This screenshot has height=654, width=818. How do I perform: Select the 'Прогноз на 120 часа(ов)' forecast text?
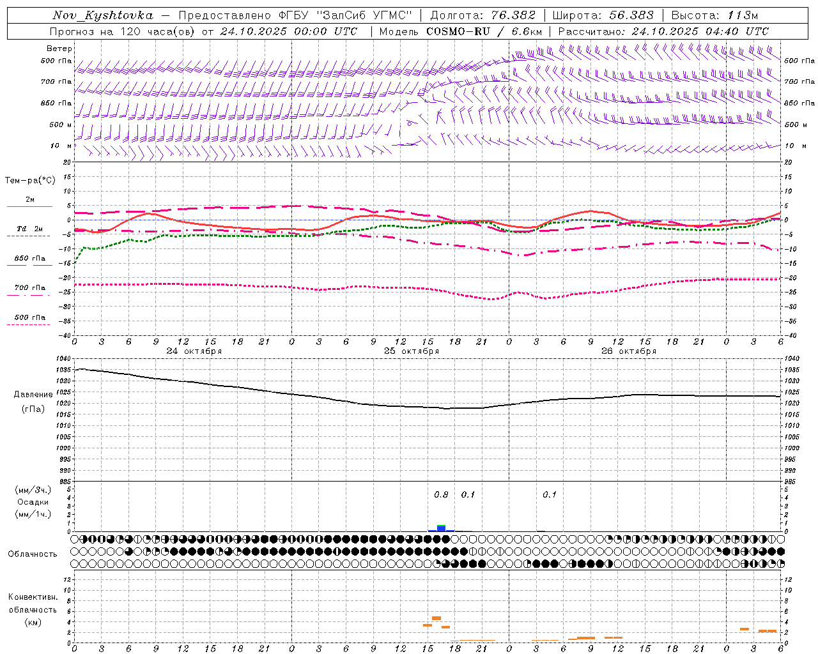coord(123,31)
